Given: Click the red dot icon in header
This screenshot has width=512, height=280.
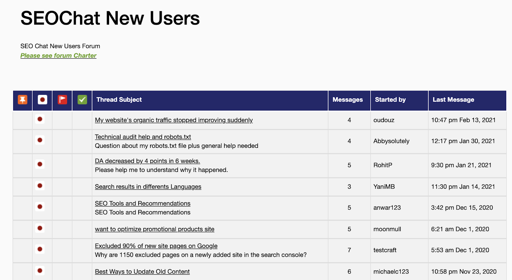Looking at the screenshot, I should [x=43, y=100].
